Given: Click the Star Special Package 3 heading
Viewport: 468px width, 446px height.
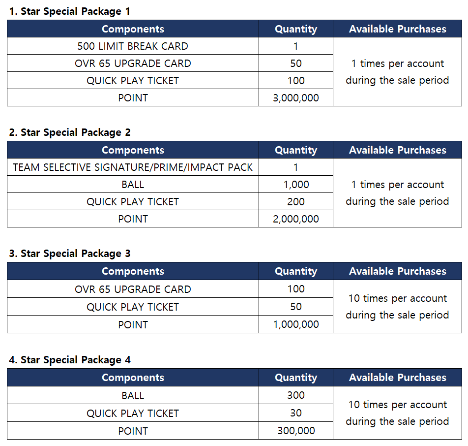Looking at the screenshot, I should [x=70, y=254].
